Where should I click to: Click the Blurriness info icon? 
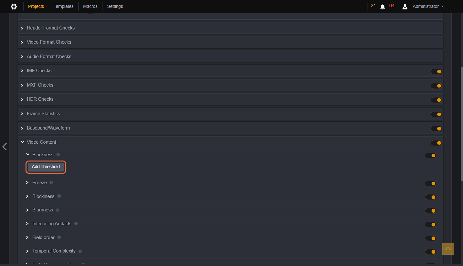pyautogui.click(x=58, y=210)
